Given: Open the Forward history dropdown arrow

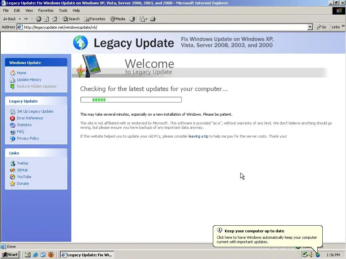Looking at the screenshot, I should tap(32, 19).
